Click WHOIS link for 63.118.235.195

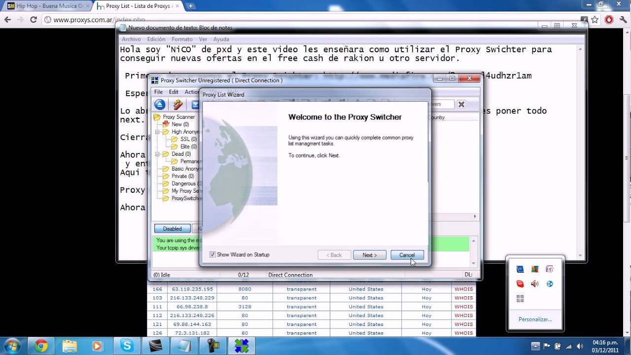tap(463, 289)
